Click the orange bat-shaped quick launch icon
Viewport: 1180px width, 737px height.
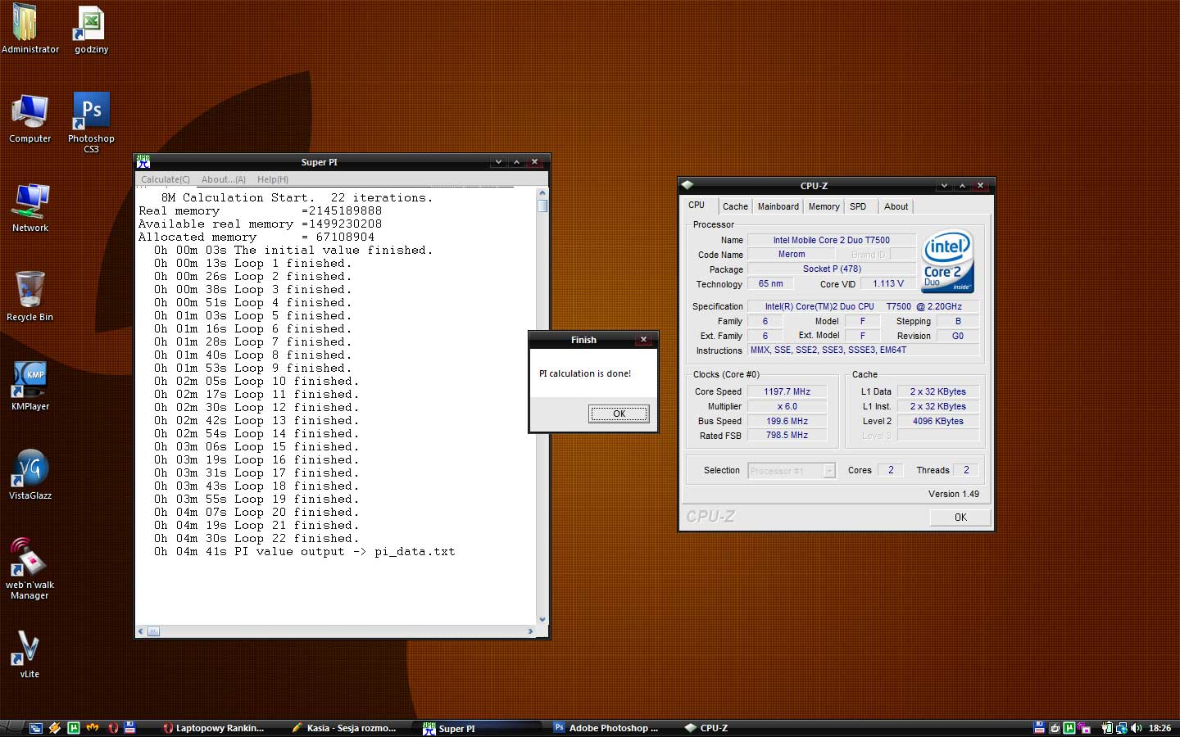(x=93, y=728)
